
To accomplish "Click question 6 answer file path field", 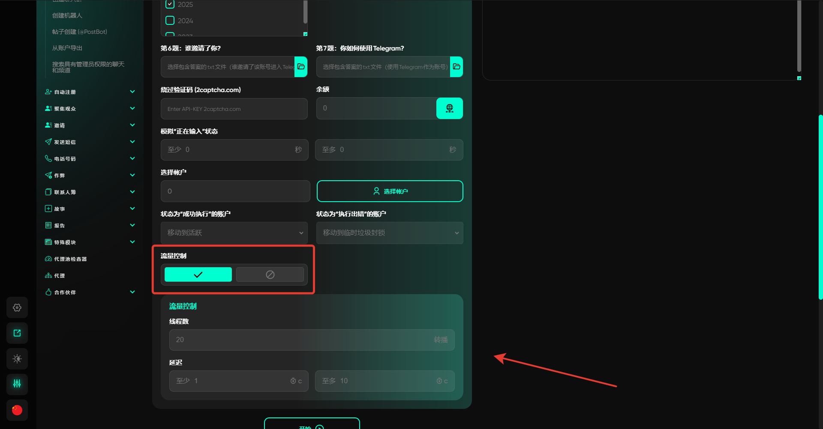I will 228,67.
